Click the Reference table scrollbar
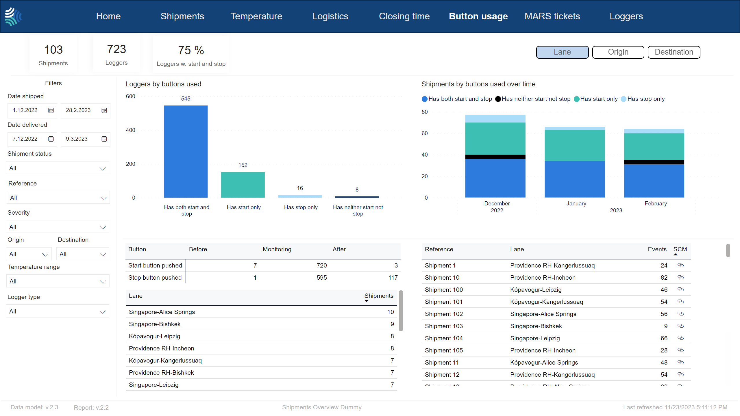Screen dimensions: 740x416 [728, 250]
